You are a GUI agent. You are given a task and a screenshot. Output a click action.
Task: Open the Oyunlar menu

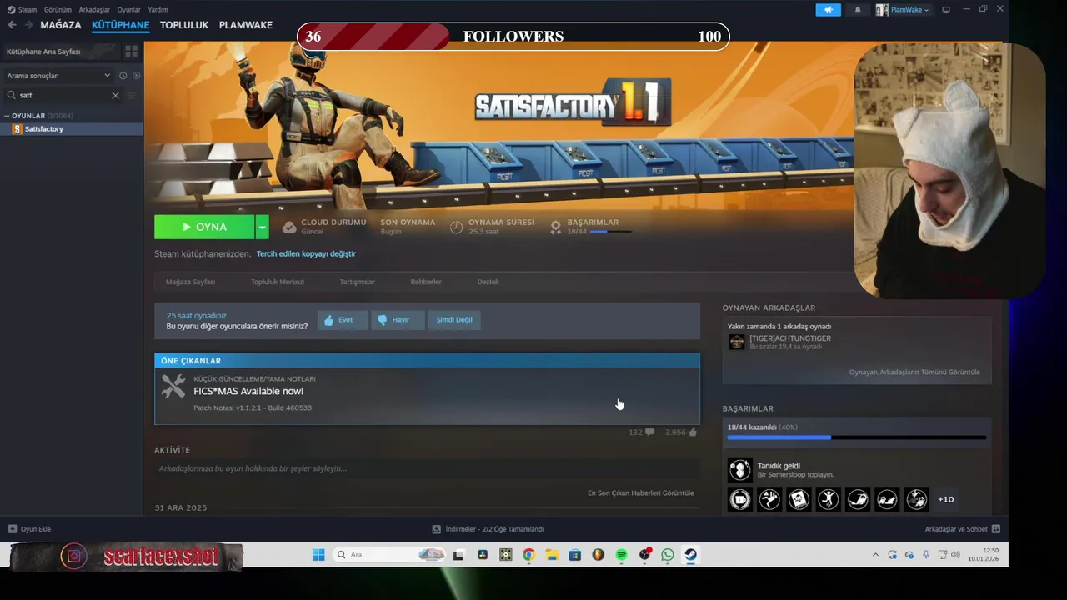pyautogui.click(x=128, y=10)
